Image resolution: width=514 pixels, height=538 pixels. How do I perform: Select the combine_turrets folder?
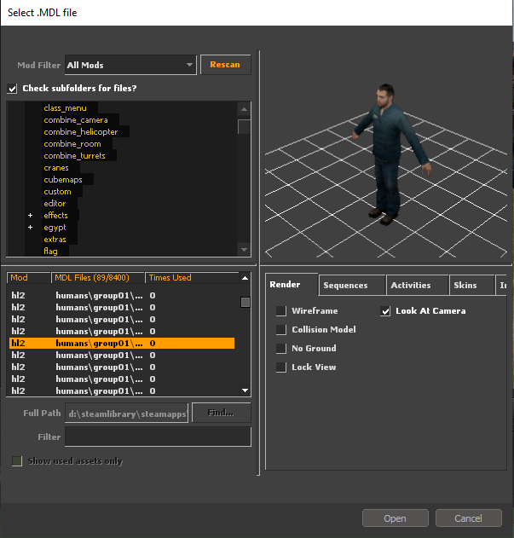[74, 156]
